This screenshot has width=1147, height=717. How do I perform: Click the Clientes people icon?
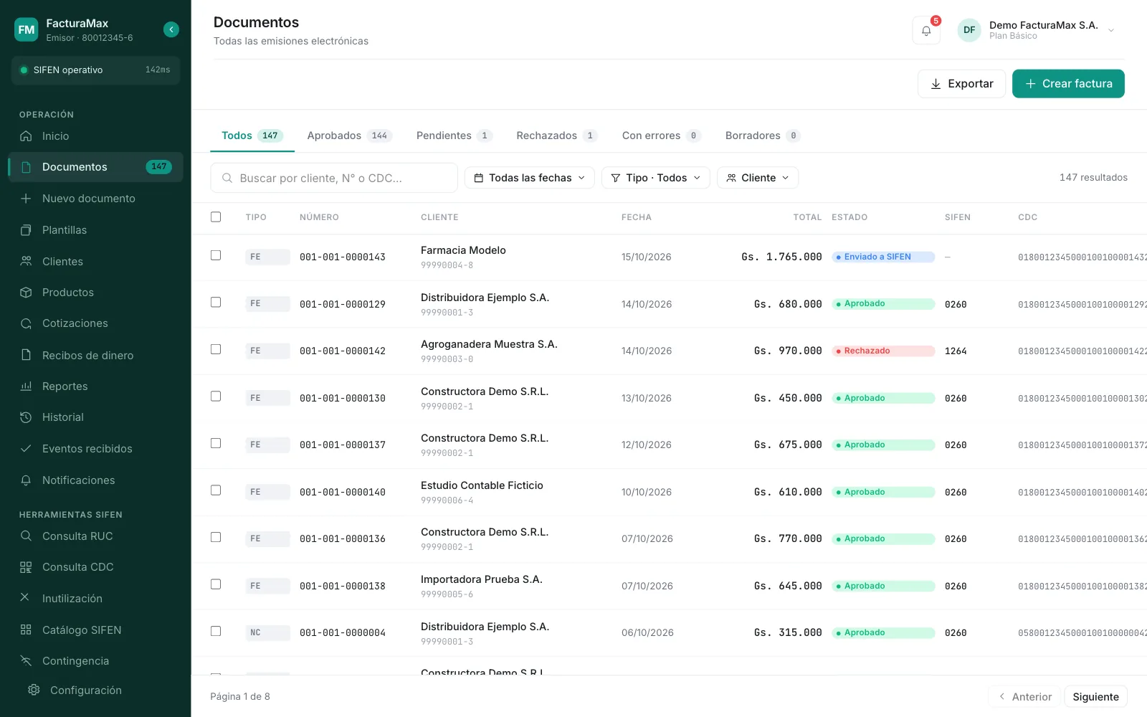coord(26,262)
